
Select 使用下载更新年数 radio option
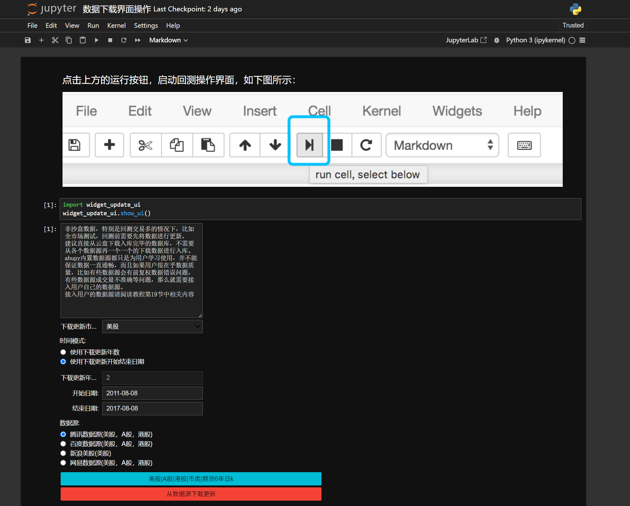(x=63, y=352)
